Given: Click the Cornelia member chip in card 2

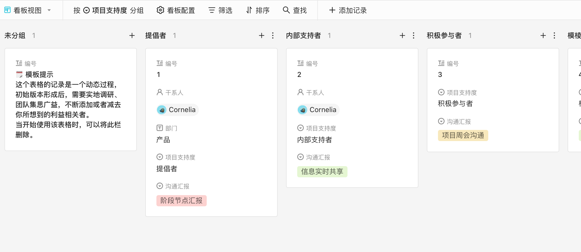Looking at the screenshot, I should (318, 110).
